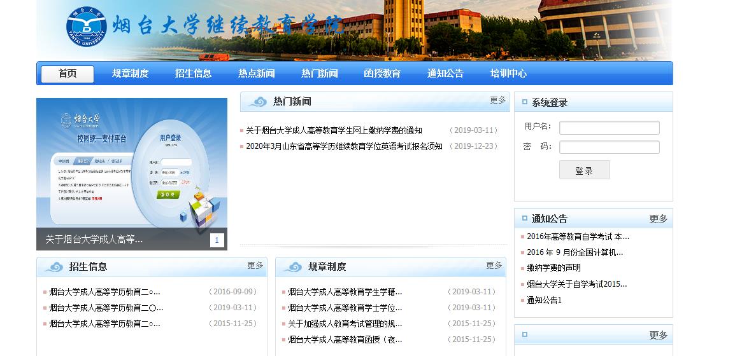Screen dimensions: 735x356
Task: Expand 更多 in the 热门新闻 section
Action: pyautogui.click(x=497, y=100)
